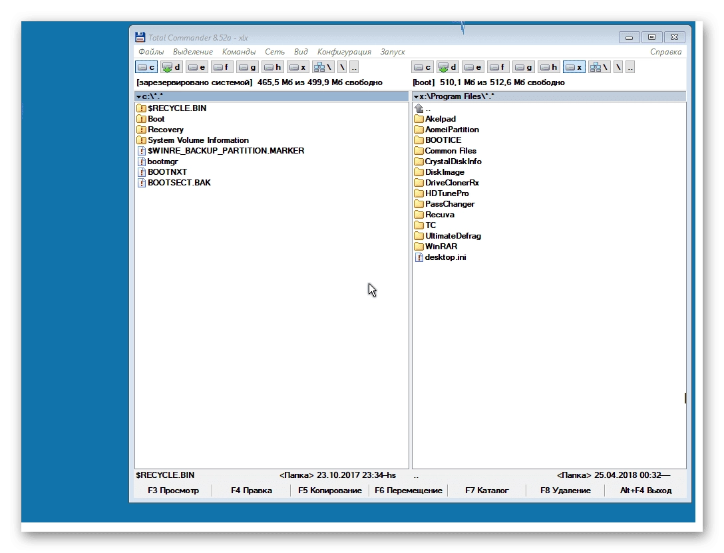Image resolution: width=724 pixels, height=553 pixels.
Task: Click Alt+F4 Выход button
Action: pyautogui.click(x=645, y=491)
